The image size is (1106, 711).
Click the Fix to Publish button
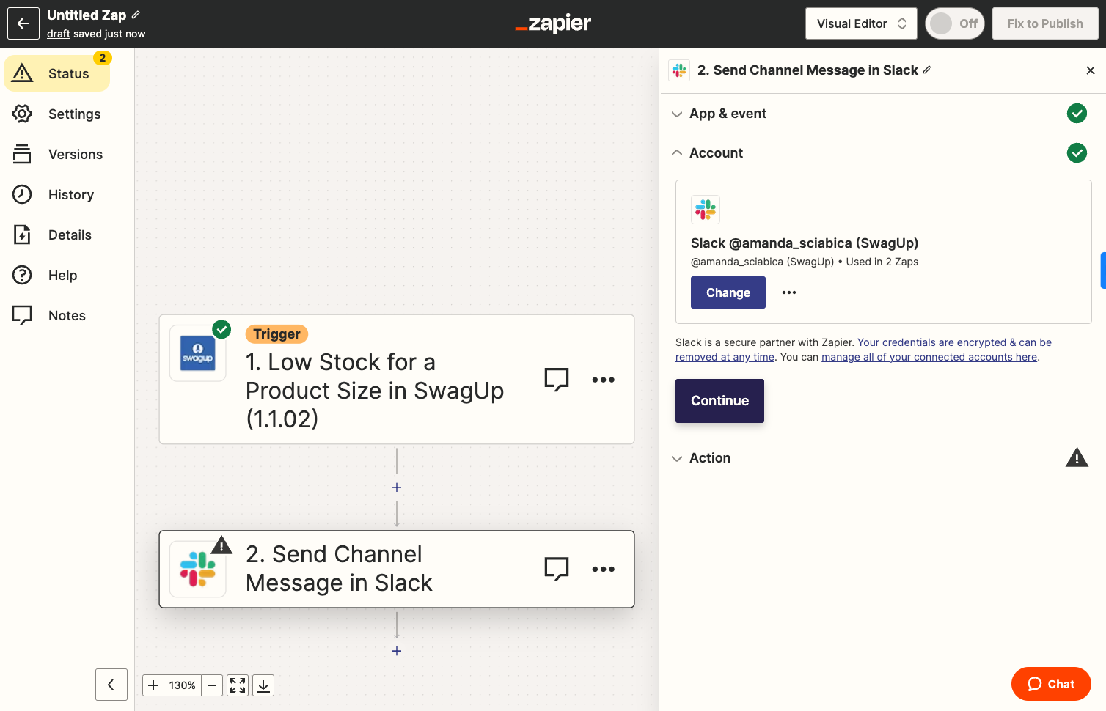[1045, 23]
